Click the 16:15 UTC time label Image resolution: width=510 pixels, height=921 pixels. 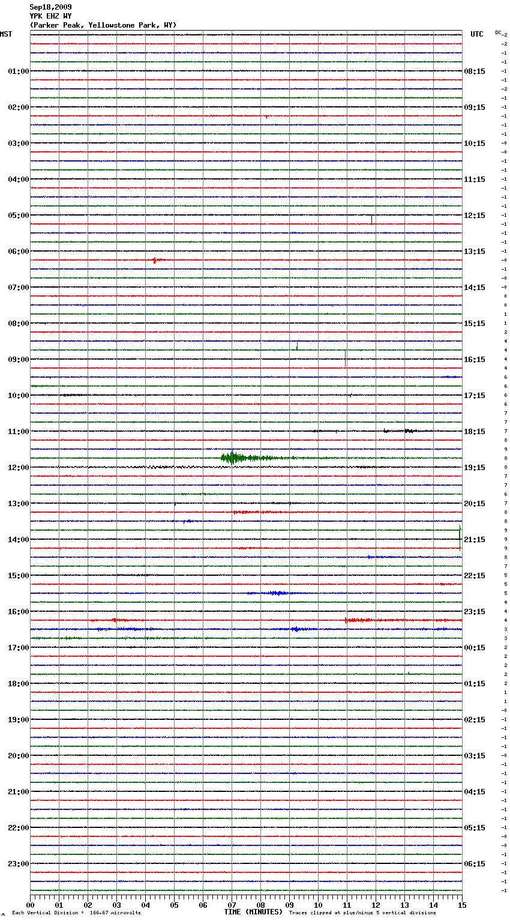click(x=475, y=360)
